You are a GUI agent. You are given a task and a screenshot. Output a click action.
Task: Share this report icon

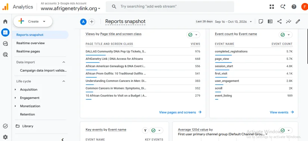pos(279,22)
